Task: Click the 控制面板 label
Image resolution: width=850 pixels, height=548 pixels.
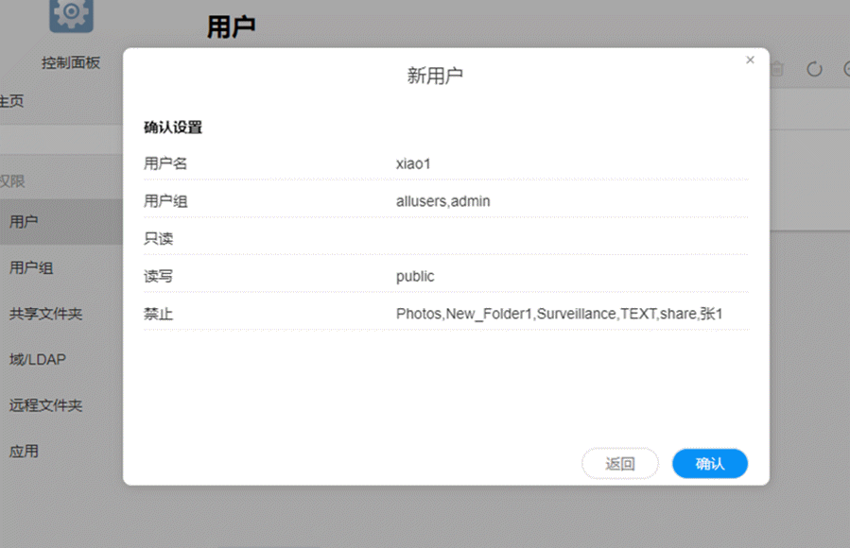Action: tap(71, 62)
